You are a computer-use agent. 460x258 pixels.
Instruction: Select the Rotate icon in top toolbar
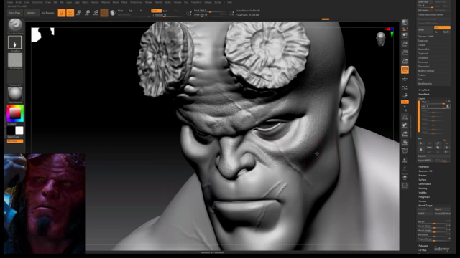pyautogui.click(x=96, y=13)
